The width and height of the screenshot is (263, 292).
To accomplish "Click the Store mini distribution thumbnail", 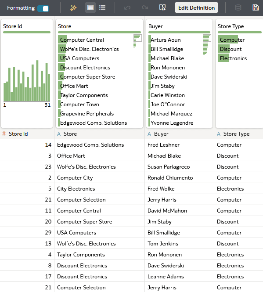I will tap(137, 41).
